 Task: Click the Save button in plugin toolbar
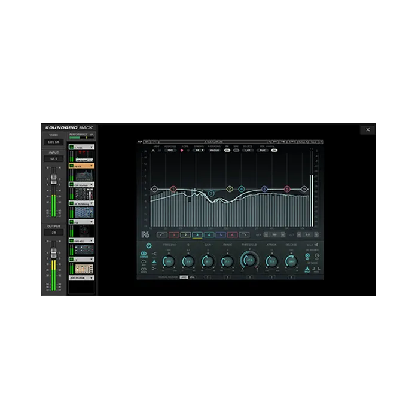314,142
